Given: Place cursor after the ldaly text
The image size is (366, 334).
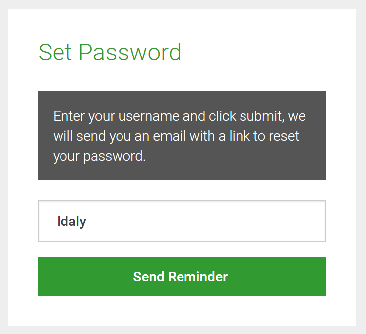Looking at the screenshot, I should point(87,221).
